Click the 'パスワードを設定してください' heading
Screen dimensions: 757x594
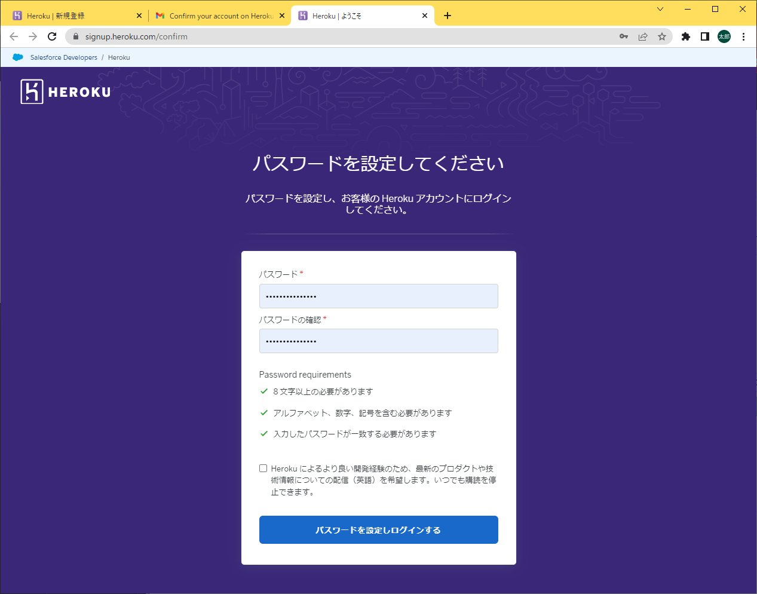click(x=379, y=163)
